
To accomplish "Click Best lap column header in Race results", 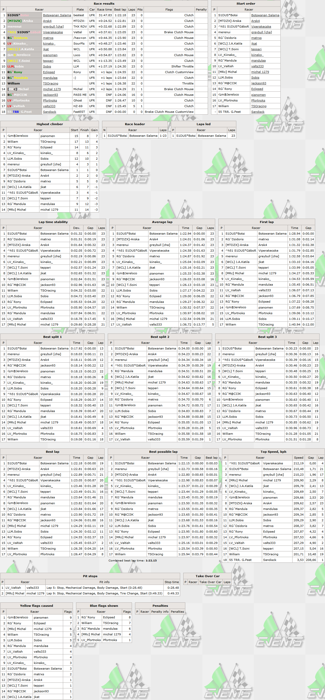I will 120,10.
